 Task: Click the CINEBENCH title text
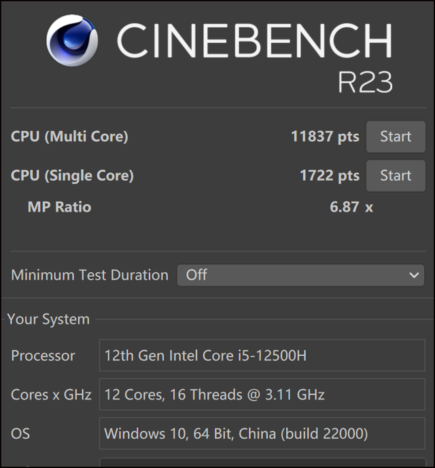click(x=254, y=40)
